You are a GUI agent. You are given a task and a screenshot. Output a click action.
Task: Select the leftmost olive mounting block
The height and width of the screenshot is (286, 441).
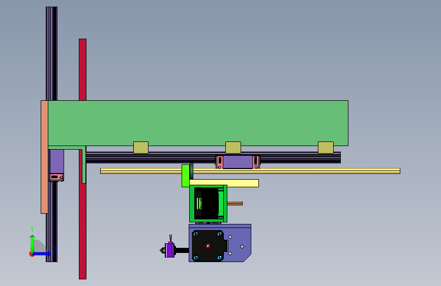[141, 148]
